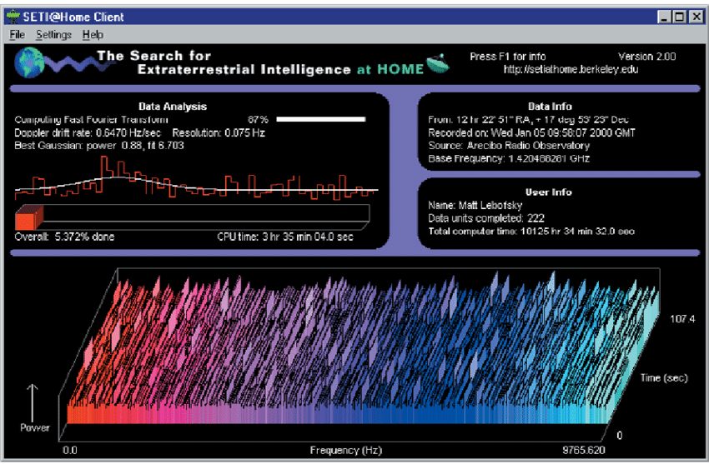
Task: Click the satellite dish icon beside HOME
Action: coord(438,64)
